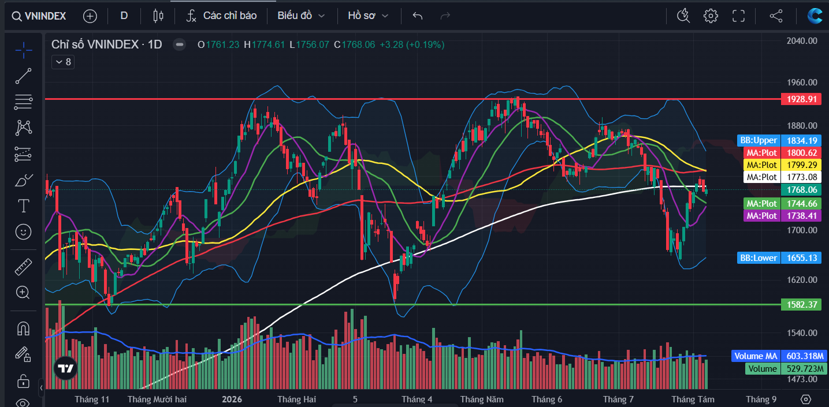Open Các chỉ báo indicators
This screenshot has width=829, height=407.
click(x=221, y=16)
